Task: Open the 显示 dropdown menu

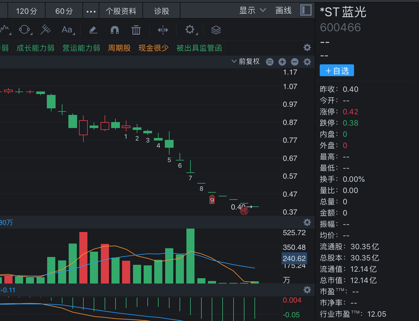Action: click(x=252, y=11)
